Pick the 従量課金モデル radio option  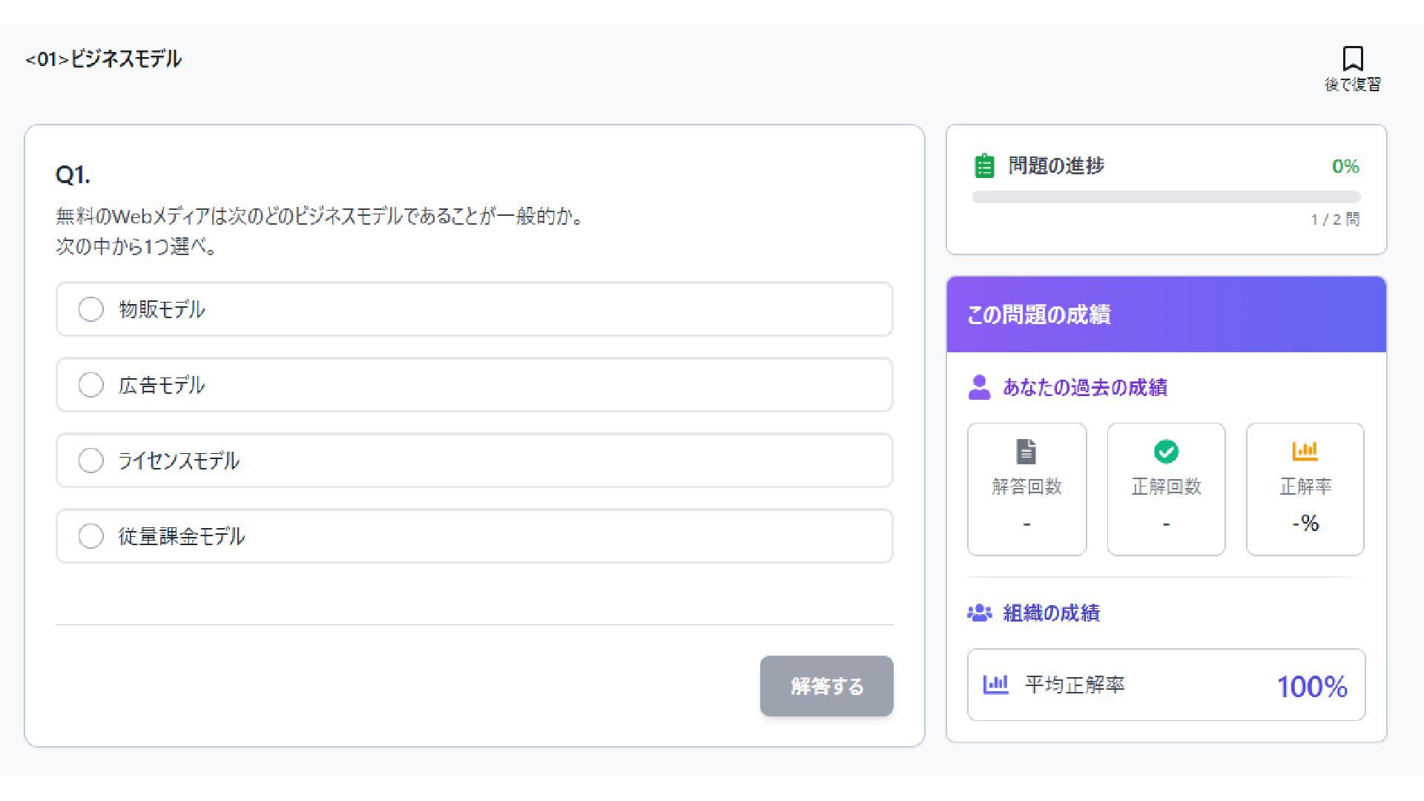(91, 536)
